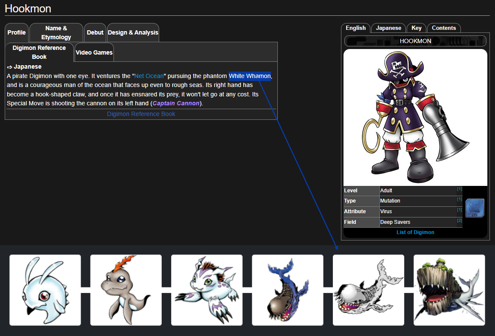The height and width of the screenshot is (336, 495).
Task: Click the Mutation type value
Action: click(x=390, y=201)
